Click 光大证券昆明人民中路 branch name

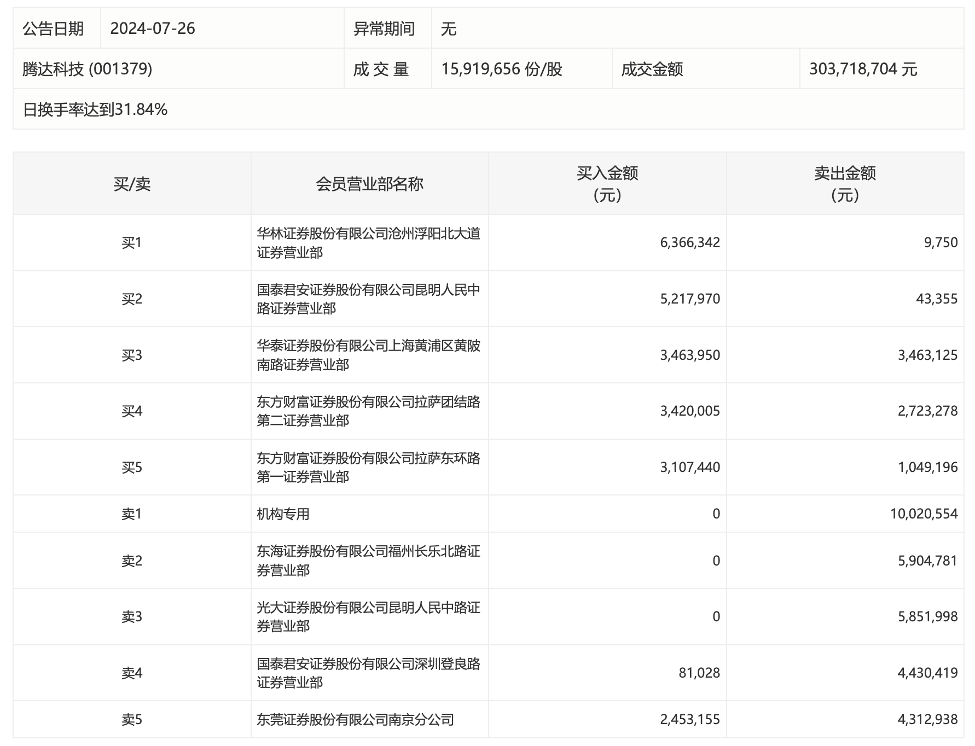click(x=369, y=616)
